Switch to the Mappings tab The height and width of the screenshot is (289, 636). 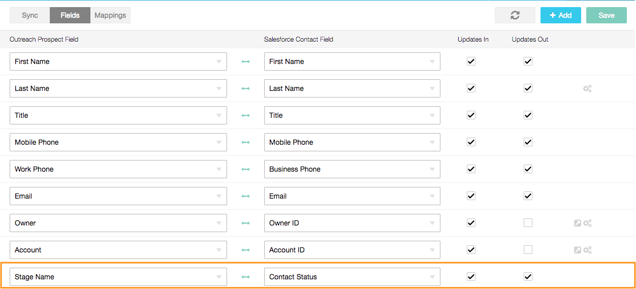110,15
